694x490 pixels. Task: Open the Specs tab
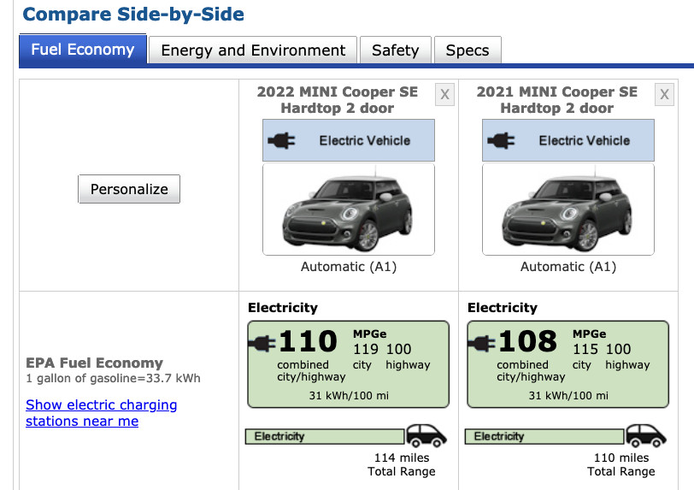pyautogui.click(x=468, y=50)
